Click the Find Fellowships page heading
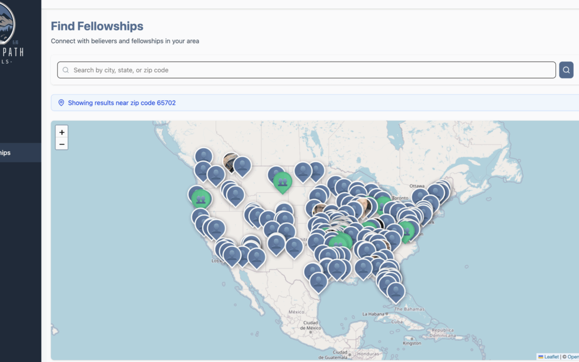 [x=97, y=26]
